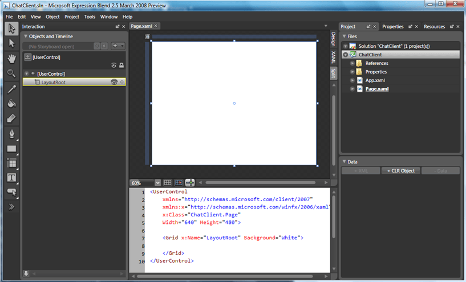Select the Direct Selection tool
466x282 pixels.
click(11, 43)
